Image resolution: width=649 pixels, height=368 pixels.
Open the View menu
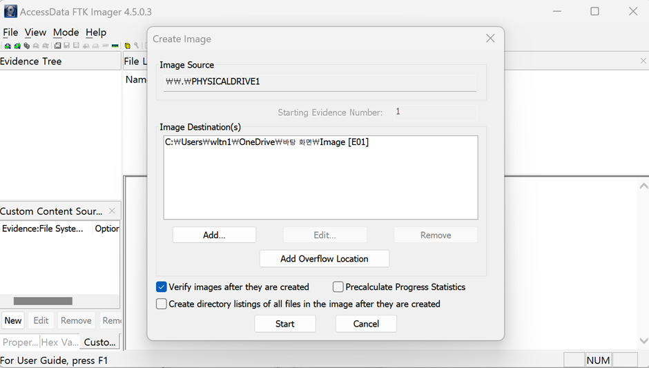[x=35, y=32]
